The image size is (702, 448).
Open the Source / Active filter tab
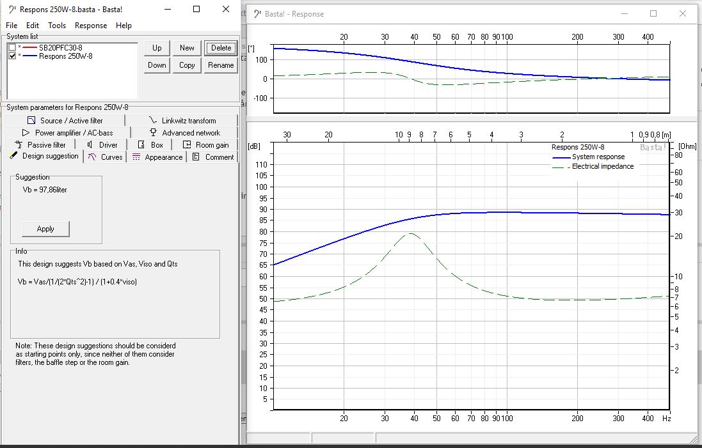pos(65,120)
